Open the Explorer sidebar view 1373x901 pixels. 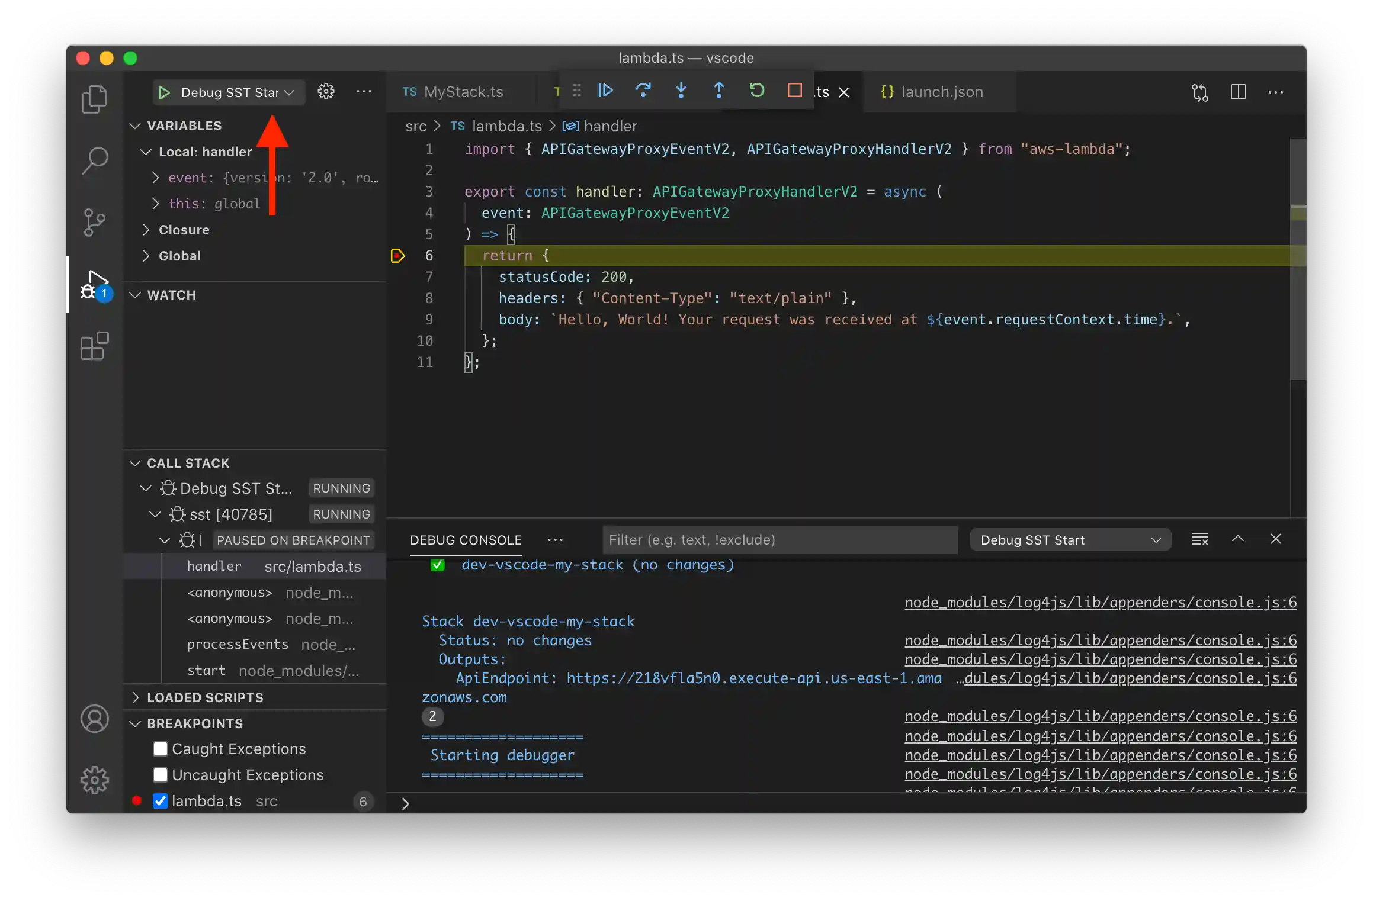point(95,99)
